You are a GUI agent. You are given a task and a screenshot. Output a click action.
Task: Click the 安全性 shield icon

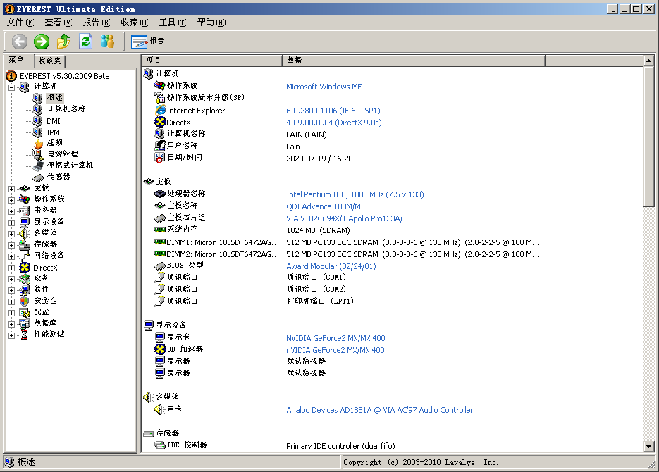[x=25, y=301]
